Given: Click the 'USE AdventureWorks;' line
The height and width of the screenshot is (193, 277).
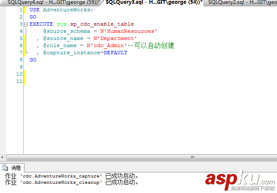Looking at the screenshot, I should [x=61, y=10].
